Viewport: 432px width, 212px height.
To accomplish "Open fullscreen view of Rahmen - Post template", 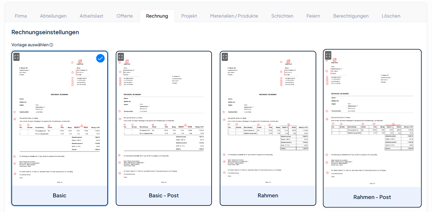I will coord(328,55).
